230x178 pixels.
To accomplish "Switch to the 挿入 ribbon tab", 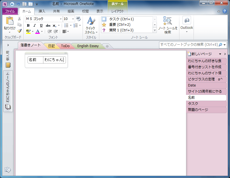I will pos(42,11).
